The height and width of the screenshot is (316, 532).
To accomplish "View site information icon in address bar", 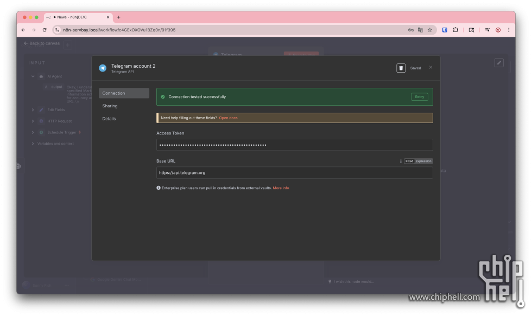I will [58, 30].
